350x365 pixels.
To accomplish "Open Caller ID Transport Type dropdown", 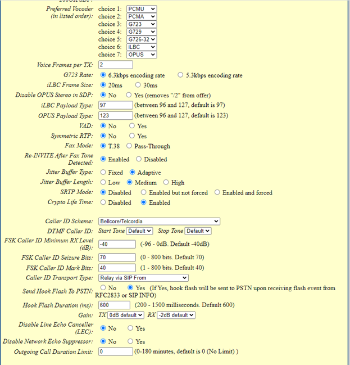I will (143, 278).
